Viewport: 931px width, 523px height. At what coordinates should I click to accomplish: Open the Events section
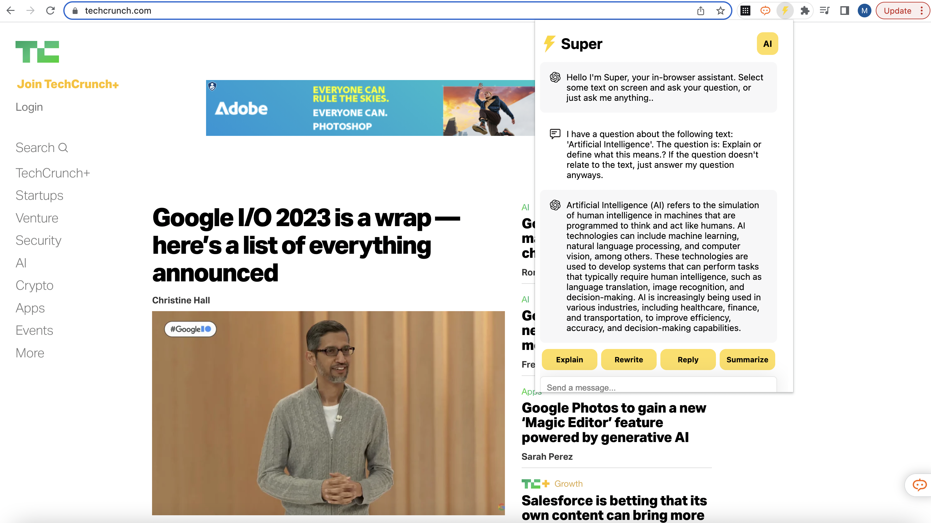[34, 330]
